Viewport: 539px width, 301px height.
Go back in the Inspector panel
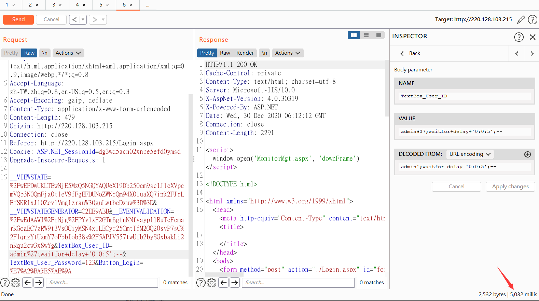[410, 53]
